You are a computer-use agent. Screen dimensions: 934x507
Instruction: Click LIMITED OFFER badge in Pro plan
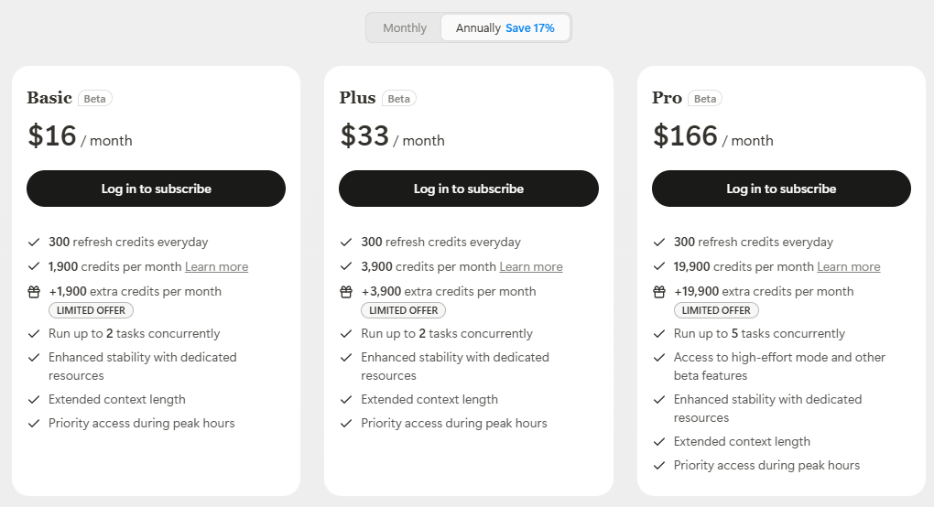click(x=716, y=310)
